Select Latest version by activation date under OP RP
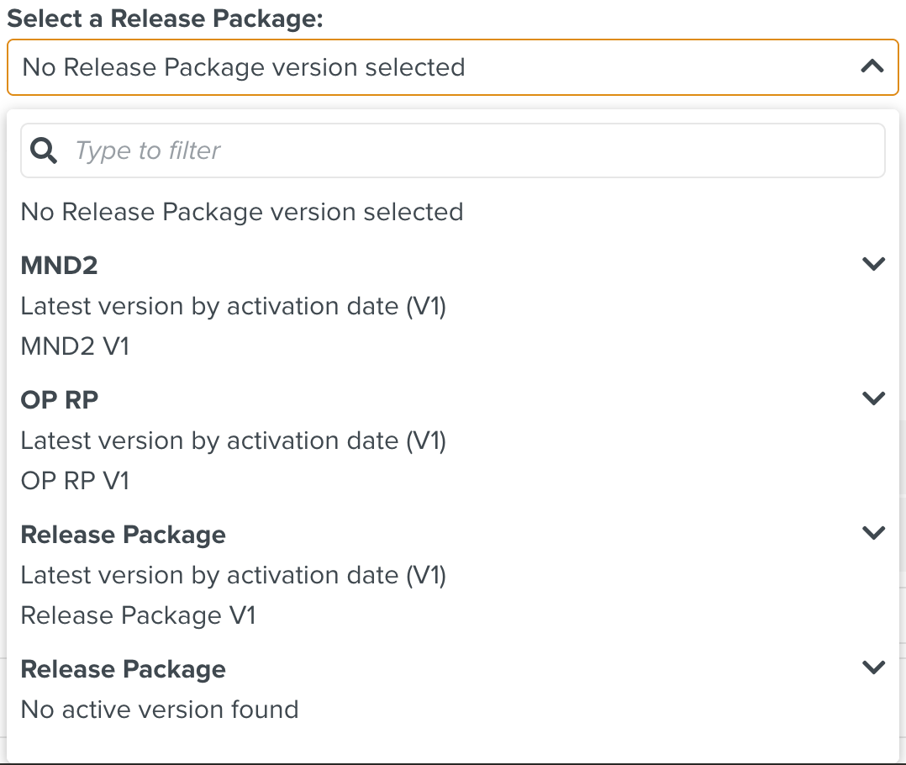The height and width of the screenshot is (765, 906). (233, 441)
